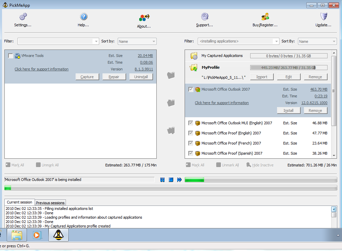Click the Update shield icon
342x251 pixels.
(324, 17)
